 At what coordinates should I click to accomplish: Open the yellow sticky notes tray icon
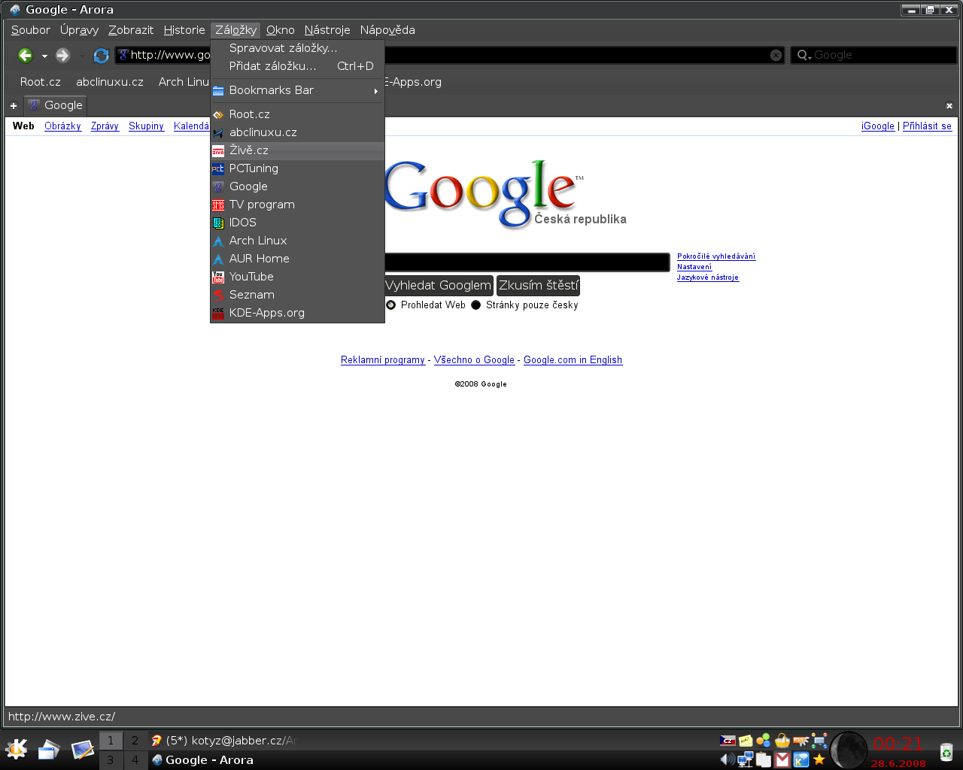click(746, 741)
